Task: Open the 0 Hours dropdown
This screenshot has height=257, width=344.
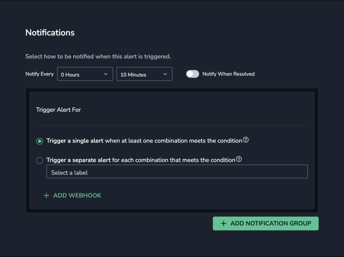Action: [x=85, y=74]
